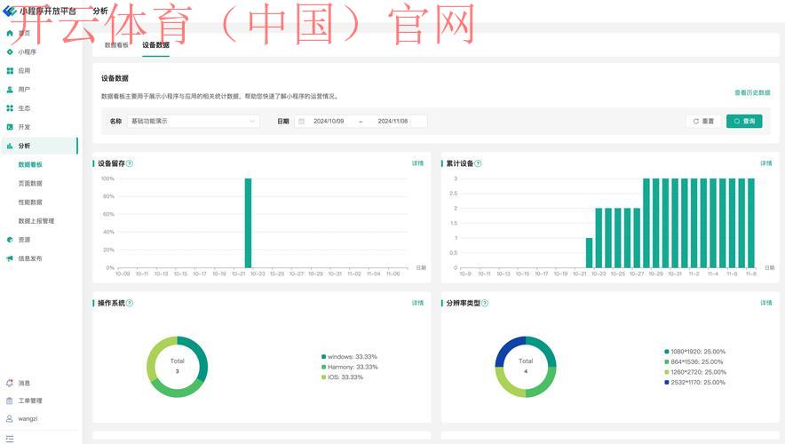Viewport: 785px width, 444px height.
Task: Click the 100% bar in the 设备留存 chart
Action: tap(248, 223)
